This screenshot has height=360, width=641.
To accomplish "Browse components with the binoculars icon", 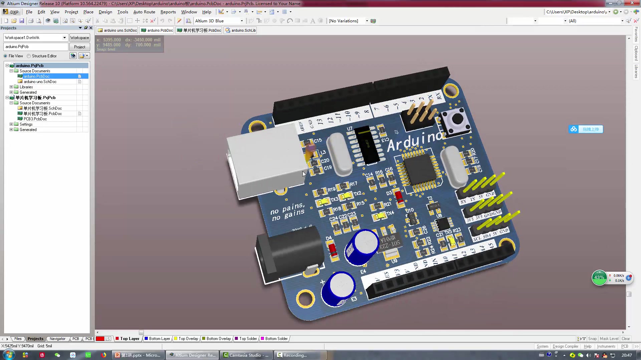I will (x=188, y=21).
